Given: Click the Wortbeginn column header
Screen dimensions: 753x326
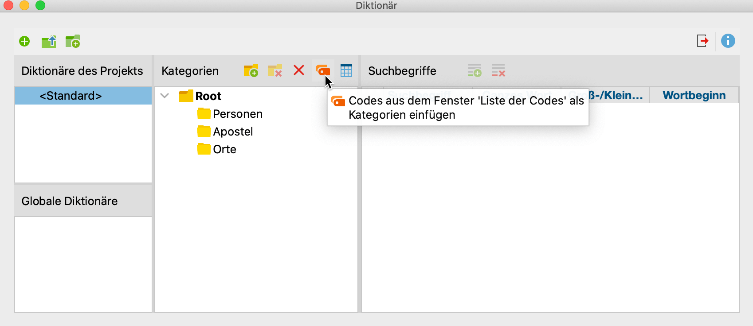Looking at the screenshot, I should click(694, 95).
